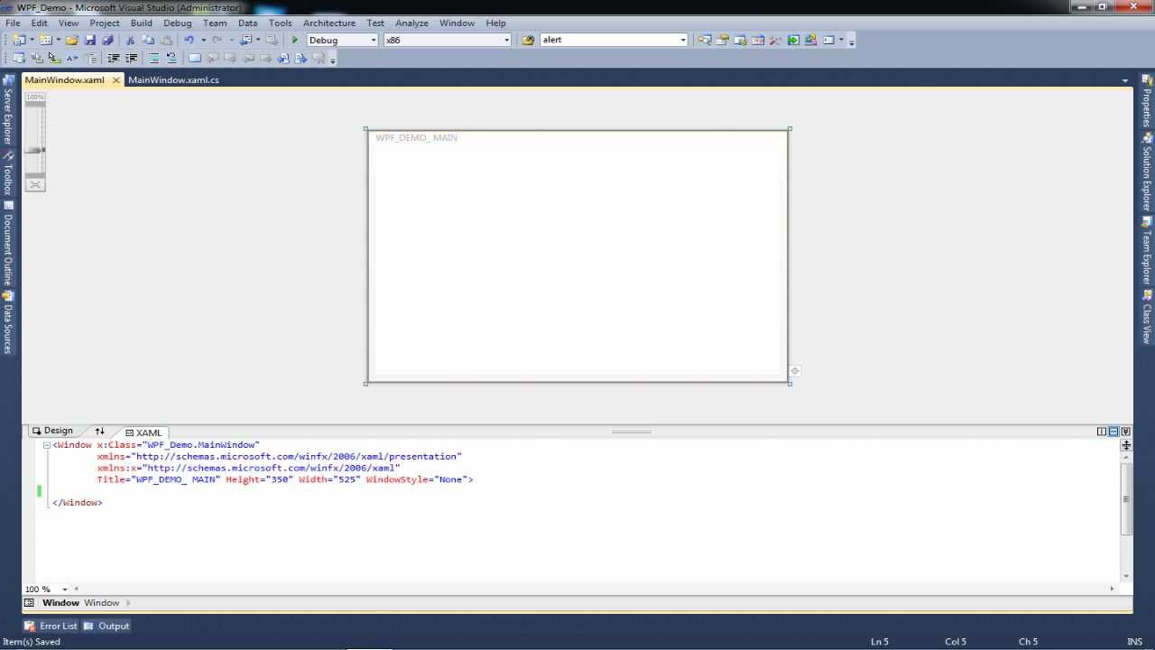Open the Error List panel
The height and width of the screenshot is (650, 1155).
tap(51, 626)
